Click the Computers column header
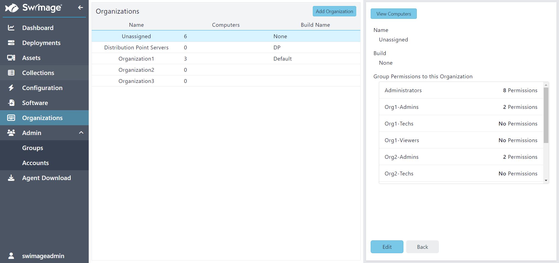Screen dimensions: 559x263 click(226, 25)
